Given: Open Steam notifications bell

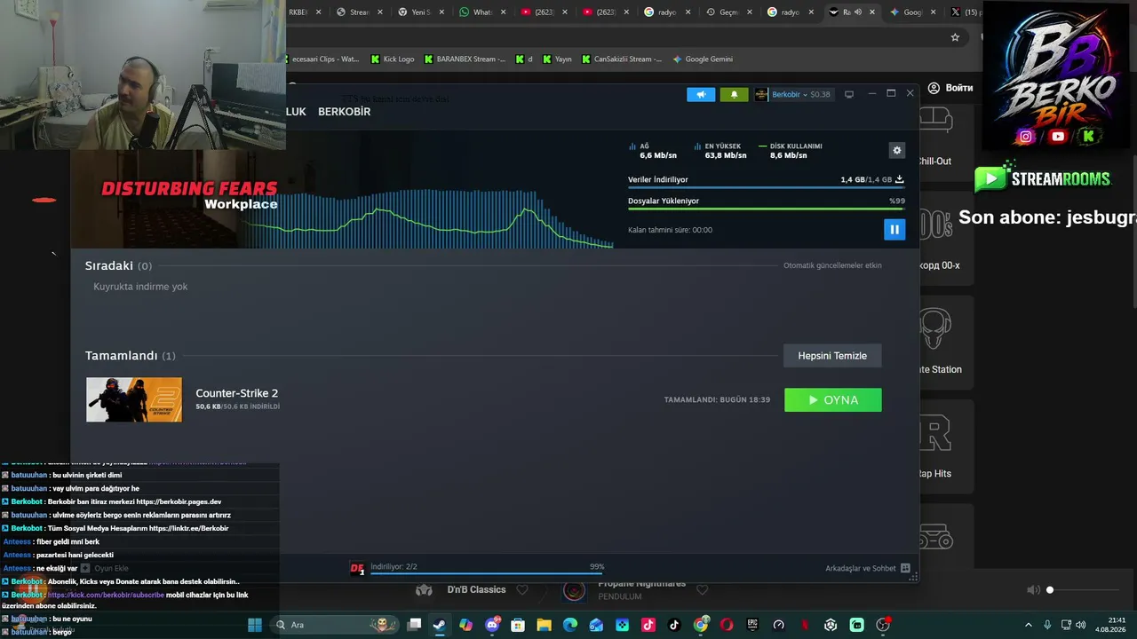Looking at the screenshot, I should [x=734, y=94].
